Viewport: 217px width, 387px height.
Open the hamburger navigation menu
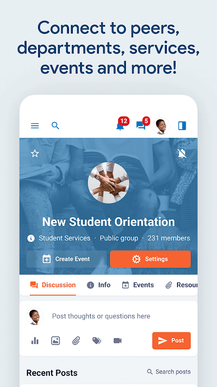point(35,126)
